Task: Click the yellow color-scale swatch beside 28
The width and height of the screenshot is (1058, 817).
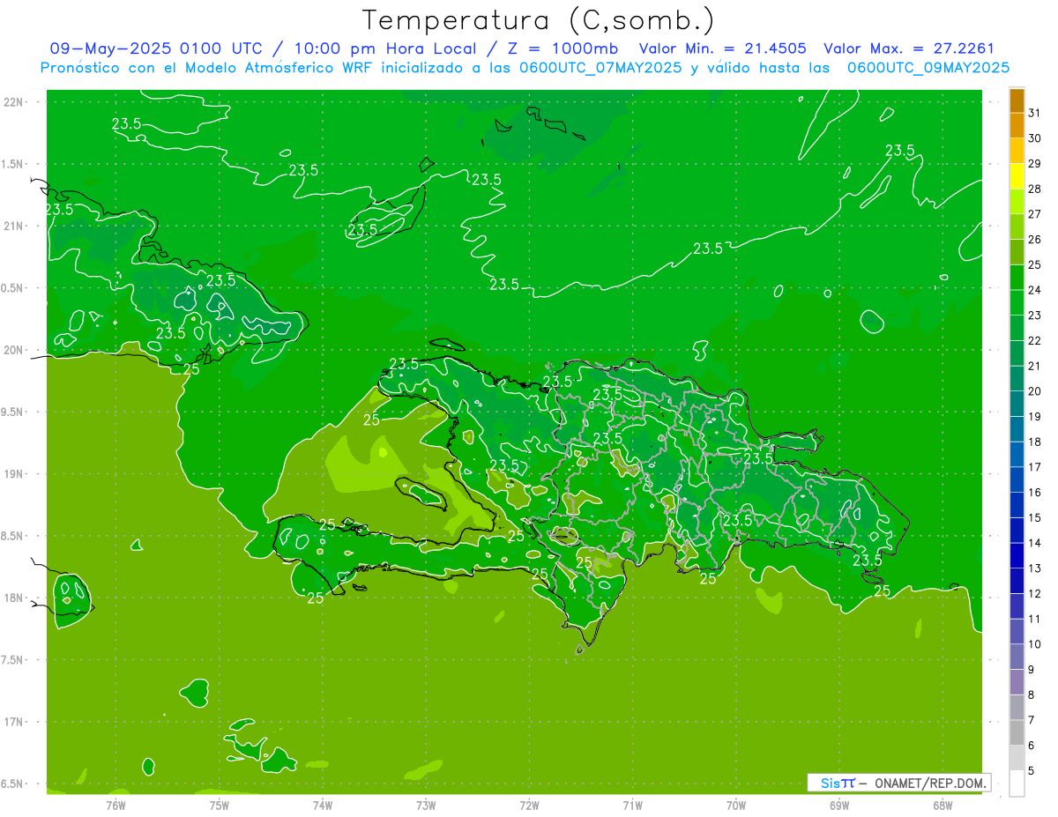Action: point(1017,175)
